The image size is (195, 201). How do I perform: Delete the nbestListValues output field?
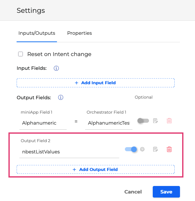click(169, 149)
